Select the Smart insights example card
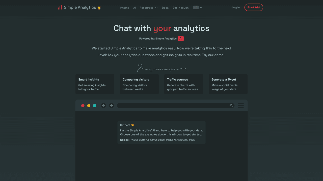Image resolution: width=323 pixels, height=181 pixels. (95, 84)
